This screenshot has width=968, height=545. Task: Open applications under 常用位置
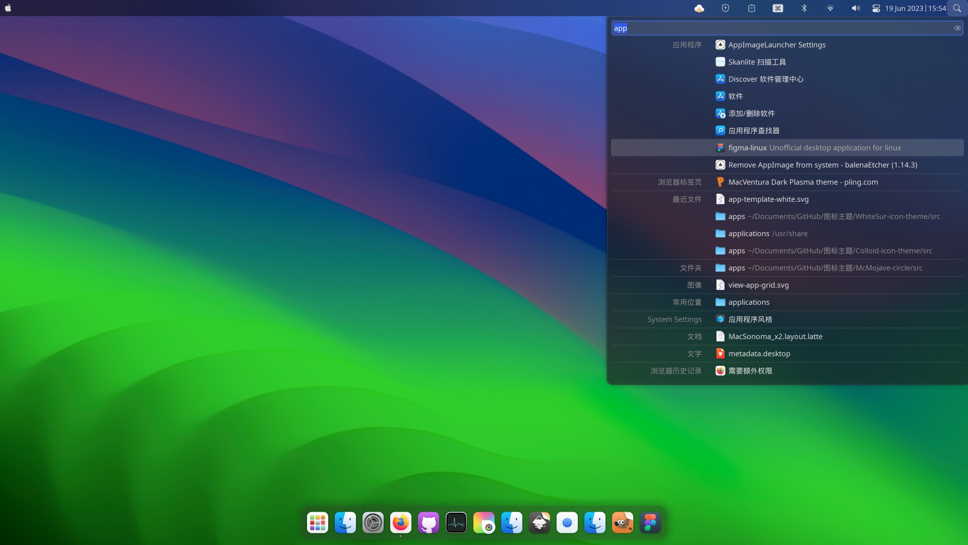787,302
